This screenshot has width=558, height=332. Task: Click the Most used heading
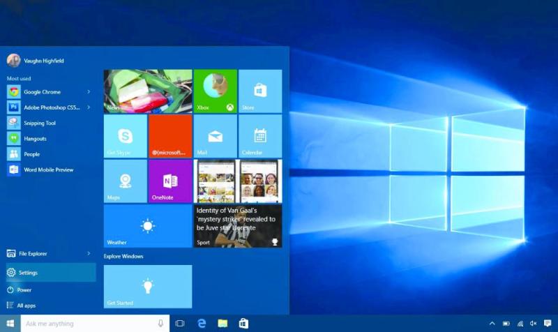[19, 78]
